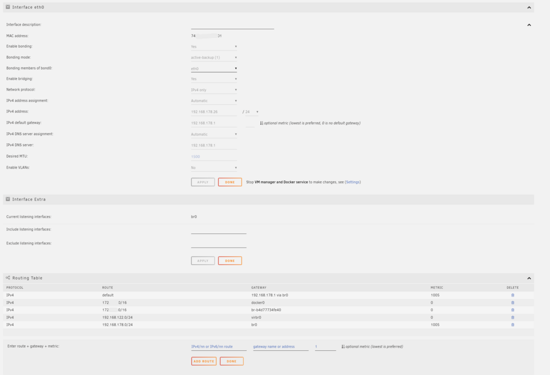This screenshot has height=375, width=550.
Task: Click the ROUTE column header
Action: [x=108, y=288]
